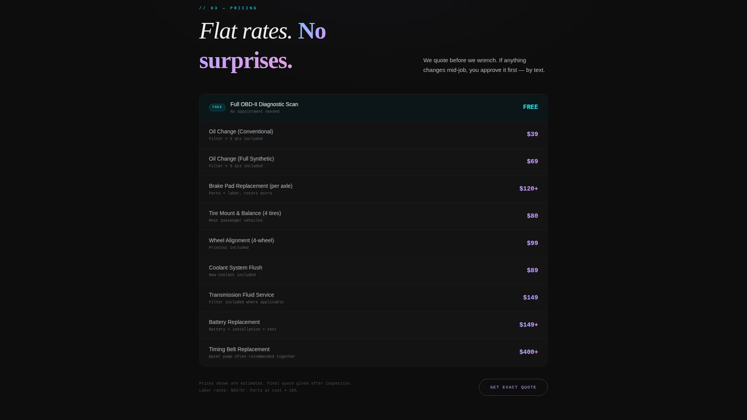The height and width of the screenshot is (420, 747).
Task: Click the cyan FREE price text
Action: [530, 107]
